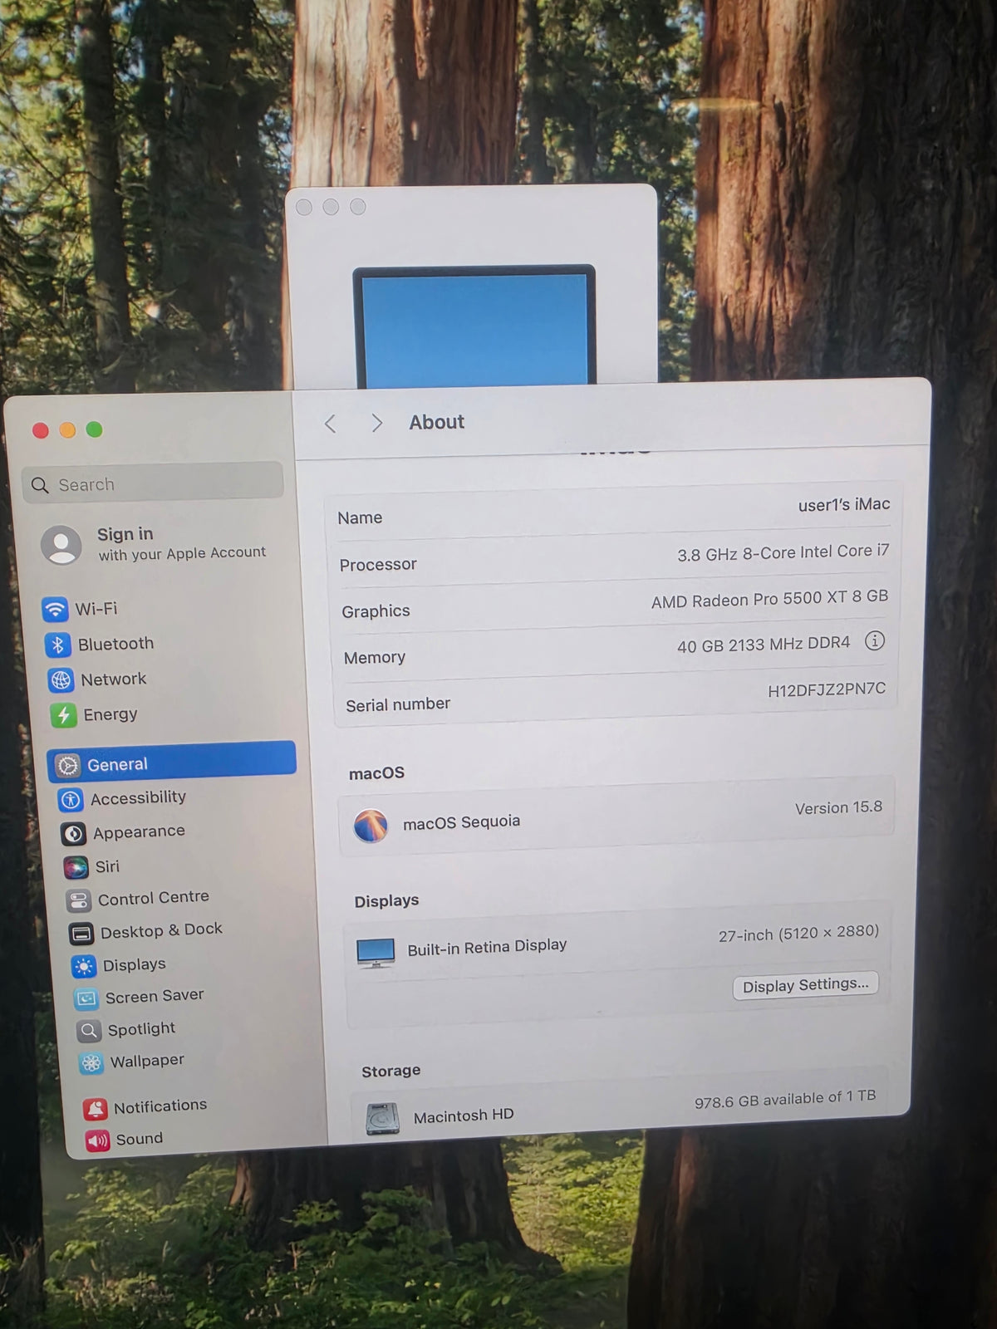Click the Control Centre icon
The width and height of the screenshot is (997, 1329).
coord(78,900)
